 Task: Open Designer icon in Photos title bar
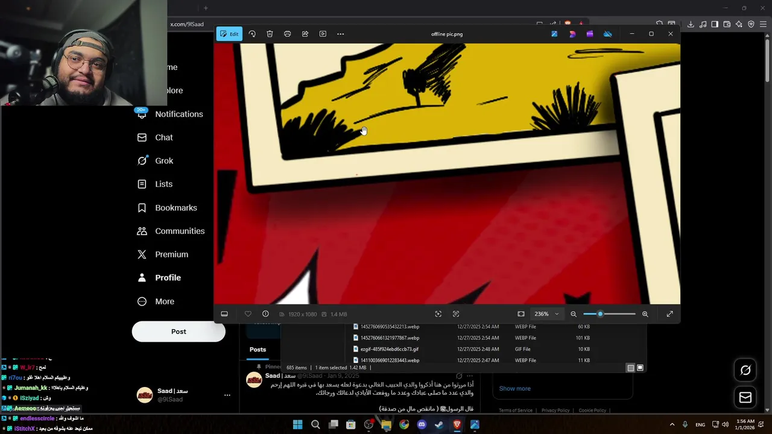(x=554, y=34)
